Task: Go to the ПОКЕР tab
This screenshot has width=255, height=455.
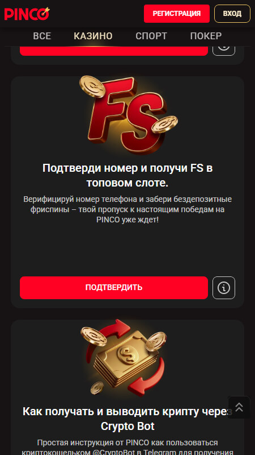Action: click(x=206, y=36)
